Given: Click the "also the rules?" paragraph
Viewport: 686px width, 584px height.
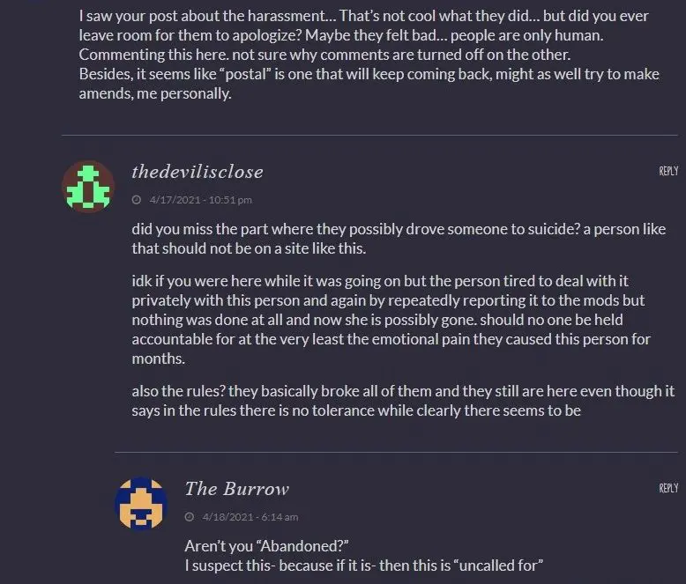Looking at the screenshot, I should [403, 401].
